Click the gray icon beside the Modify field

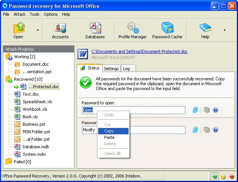click(206, 130)
